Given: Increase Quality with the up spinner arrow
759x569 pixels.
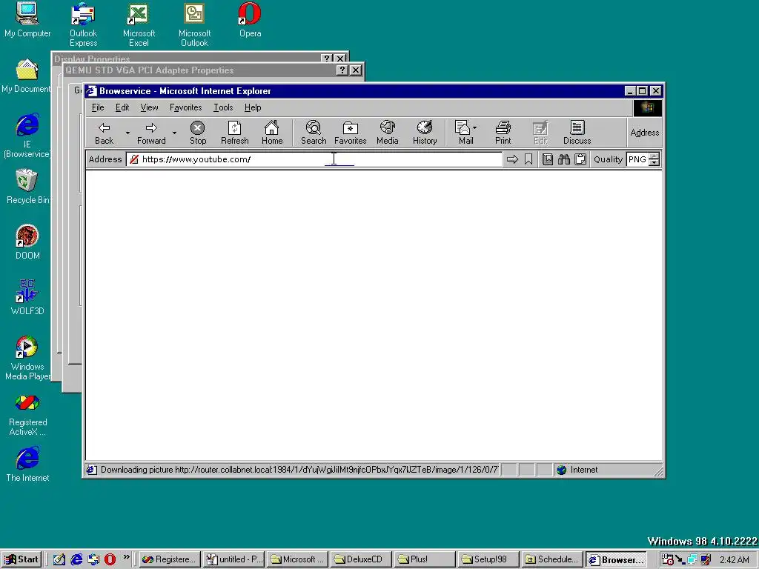Looking at the screenshot, I should pos(654,156).
